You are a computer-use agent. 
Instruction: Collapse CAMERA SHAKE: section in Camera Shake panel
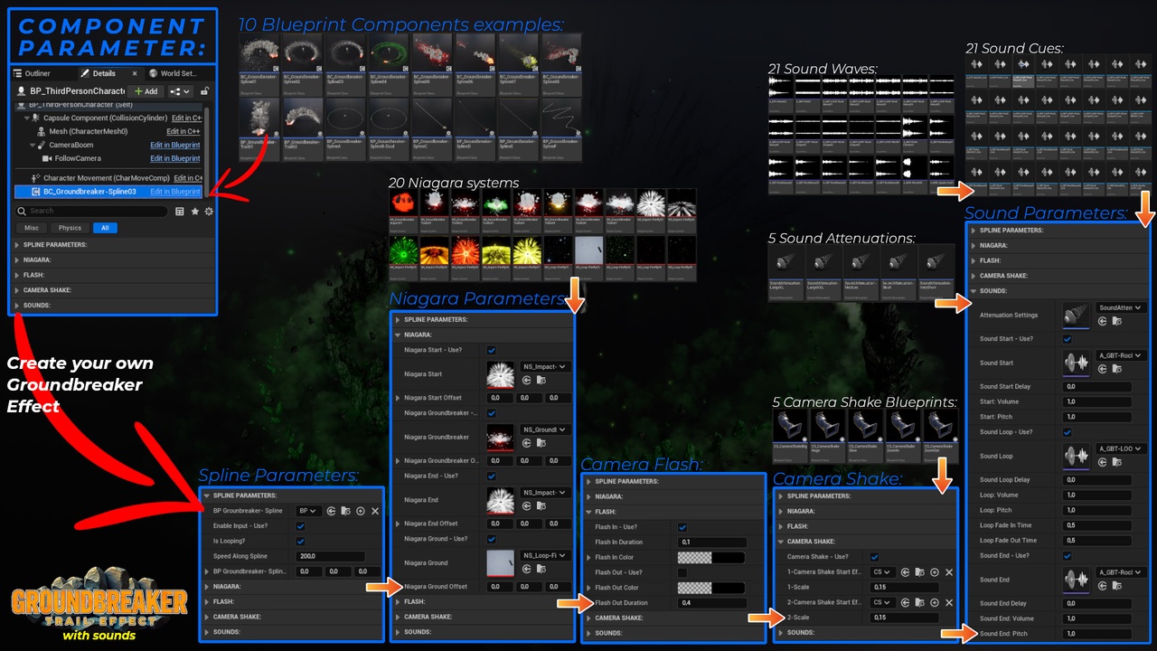(x=780, y=542)
